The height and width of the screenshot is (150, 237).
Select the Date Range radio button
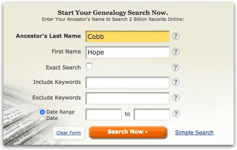[x=42, y=112]
